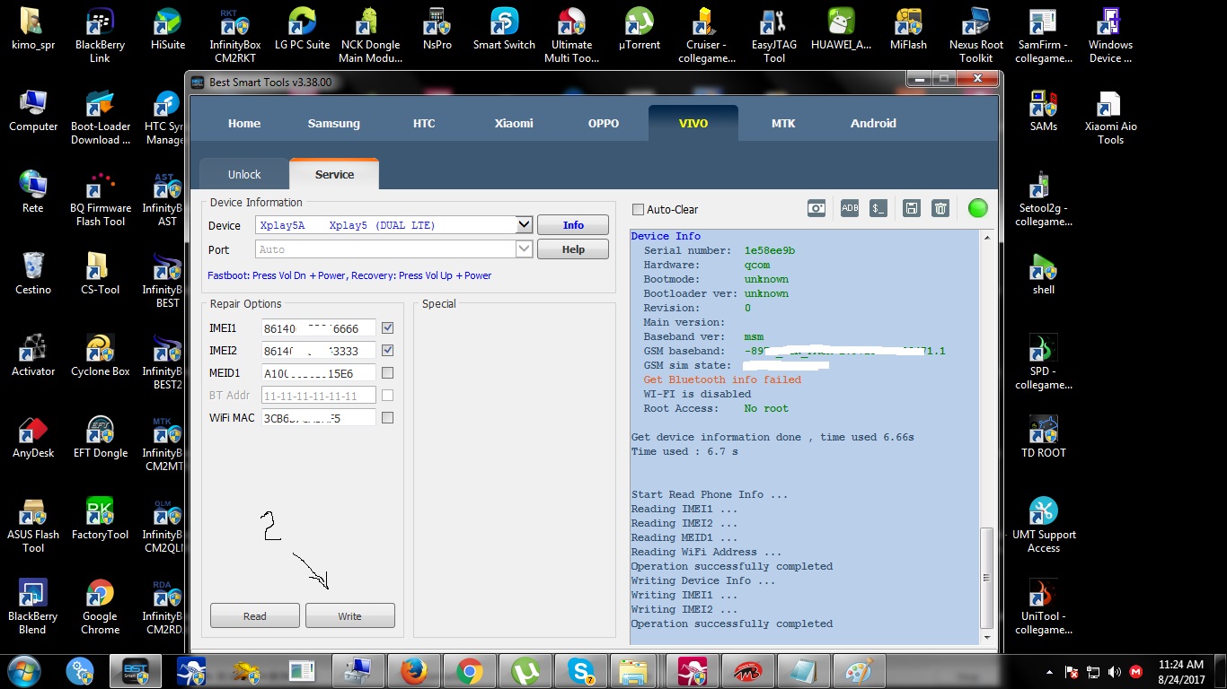Image resolution: width=1227 pixels, height=689 pixels.
Task: Open Ultimate Multi Tool shortcut
Action: [572, 36]
